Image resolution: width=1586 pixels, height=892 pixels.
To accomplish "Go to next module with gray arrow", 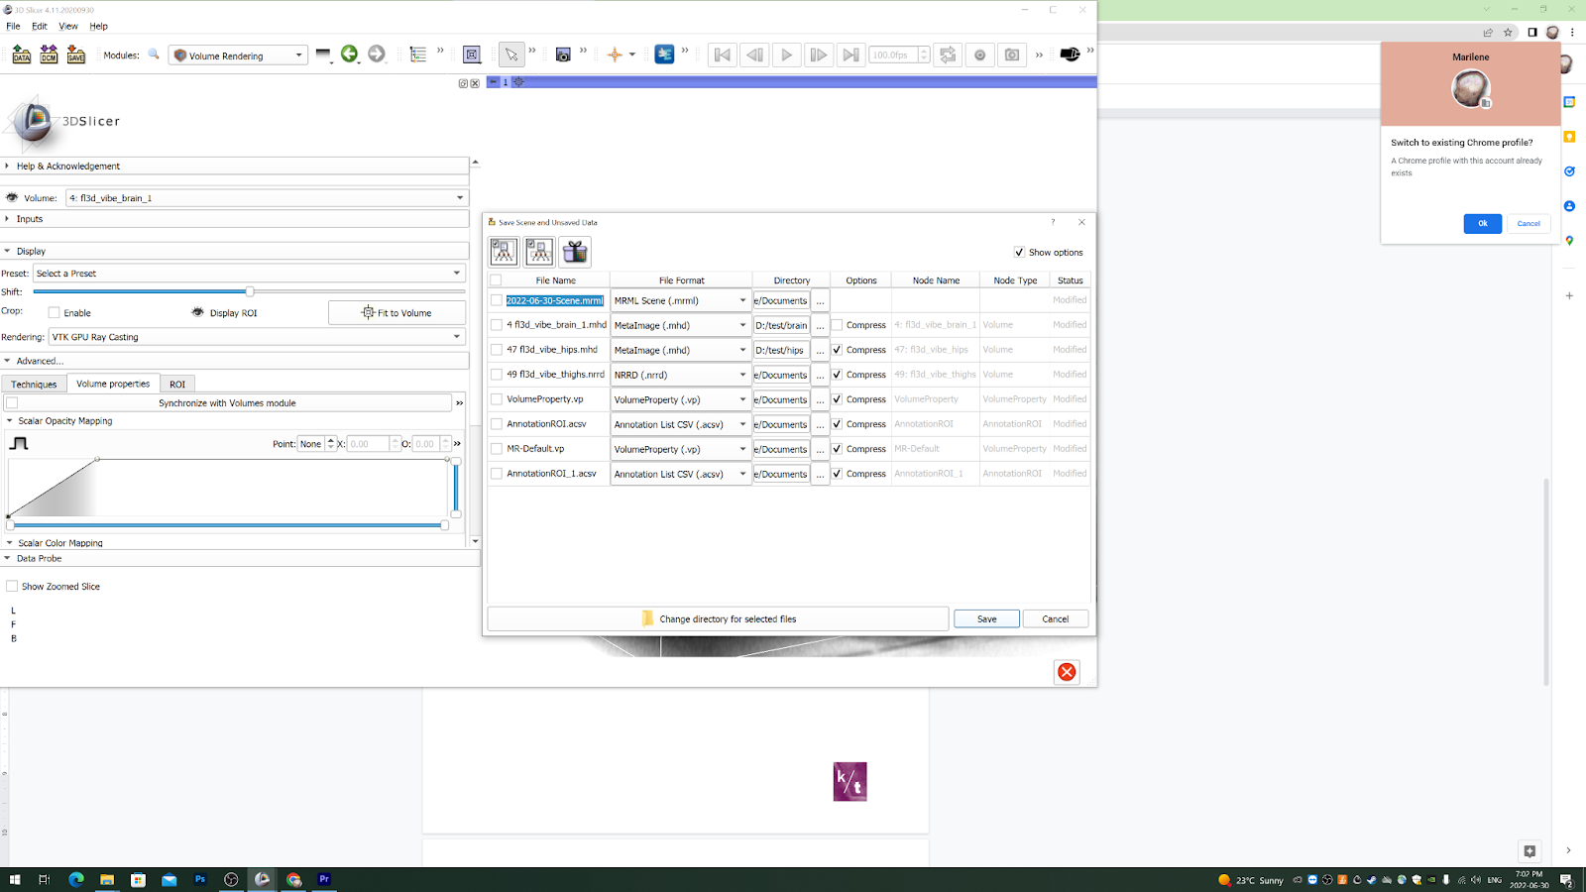I will [x=376, y=55].
